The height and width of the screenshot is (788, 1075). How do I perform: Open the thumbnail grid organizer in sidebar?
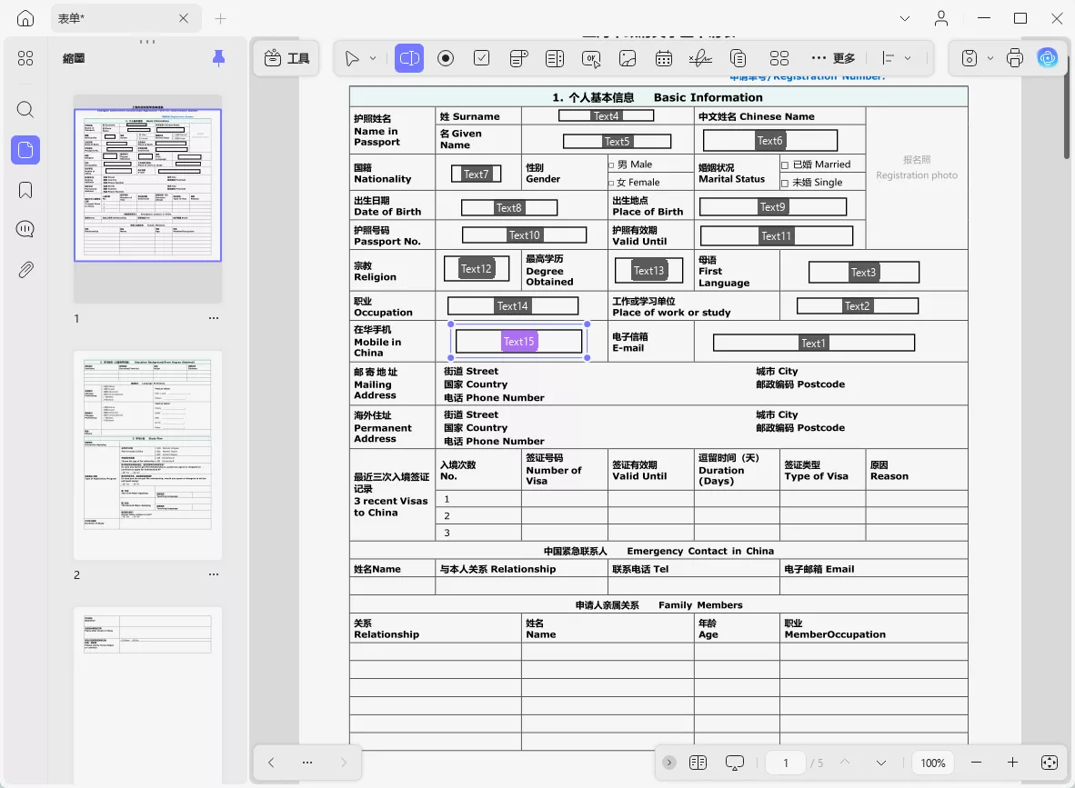[25, 58]
